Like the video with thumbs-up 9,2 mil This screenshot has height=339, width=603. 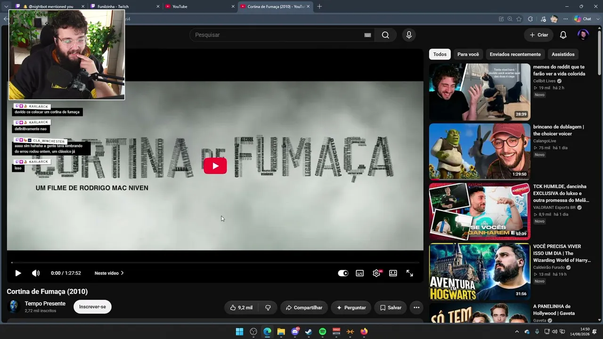(x=241, y=307)
